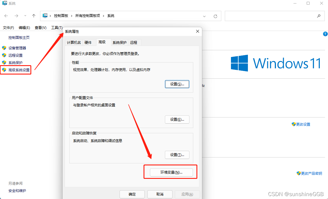Screen dimensions: 328x199
Task: Click the 取消 button
Action: [160, 194]
